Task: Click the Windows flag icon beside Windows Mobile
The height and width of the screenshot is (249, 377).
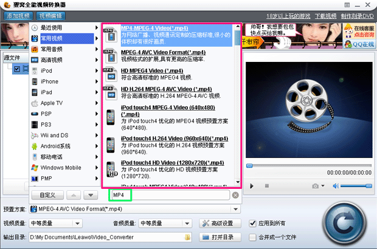Action: [x=35, y=168]
